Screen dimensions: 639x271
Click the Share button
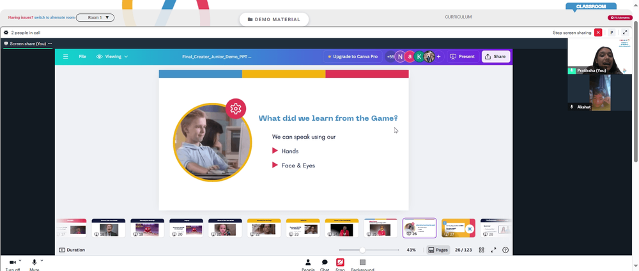click(496, 57)
